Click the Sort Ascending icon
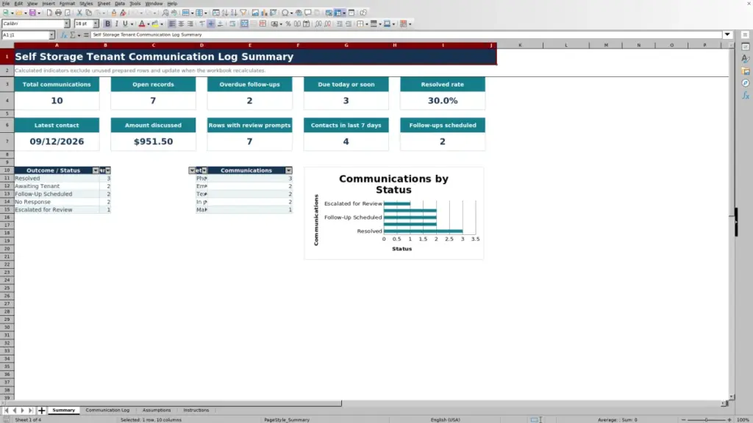Screen dimensions: 753x423 225,12
